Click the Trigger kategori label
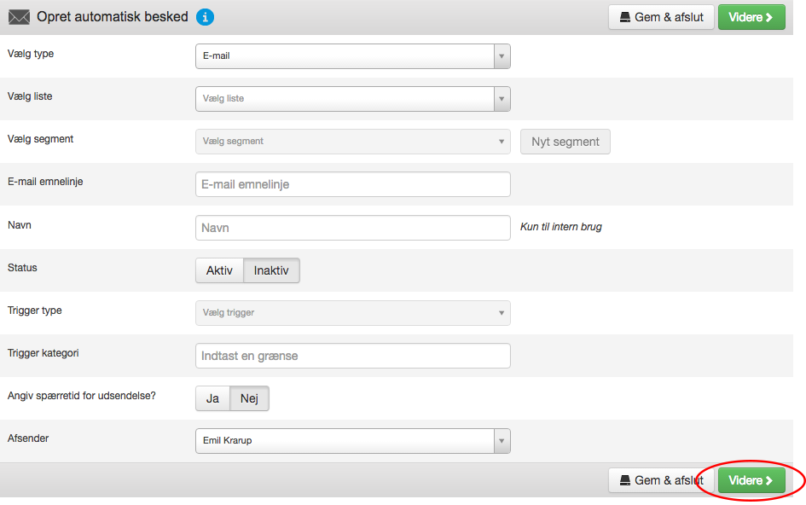 pos(43,353)
